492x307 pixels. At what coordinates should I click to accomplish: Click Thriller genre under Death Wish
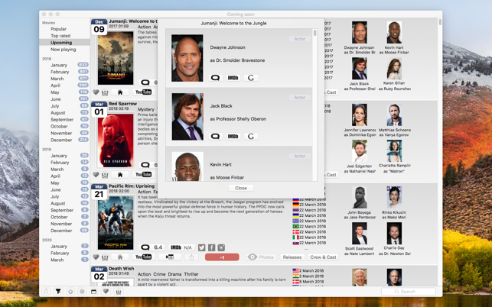pos(191,274)
